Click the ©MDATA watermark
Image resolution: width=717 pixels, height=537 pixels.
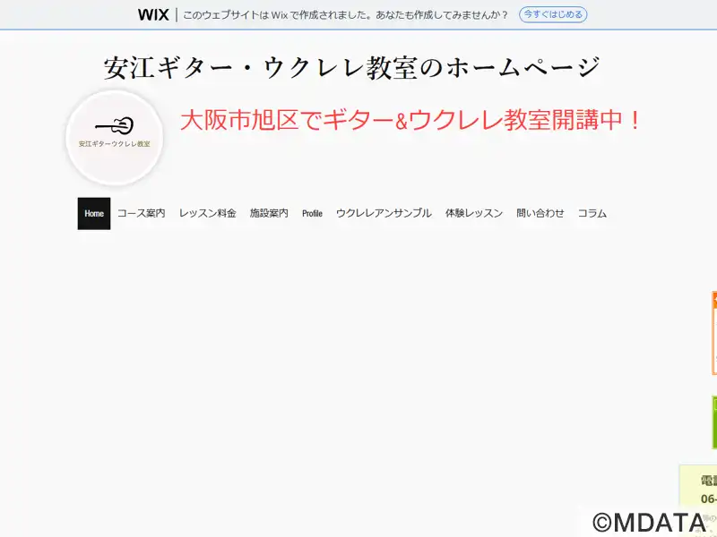[x=649, y=523]
